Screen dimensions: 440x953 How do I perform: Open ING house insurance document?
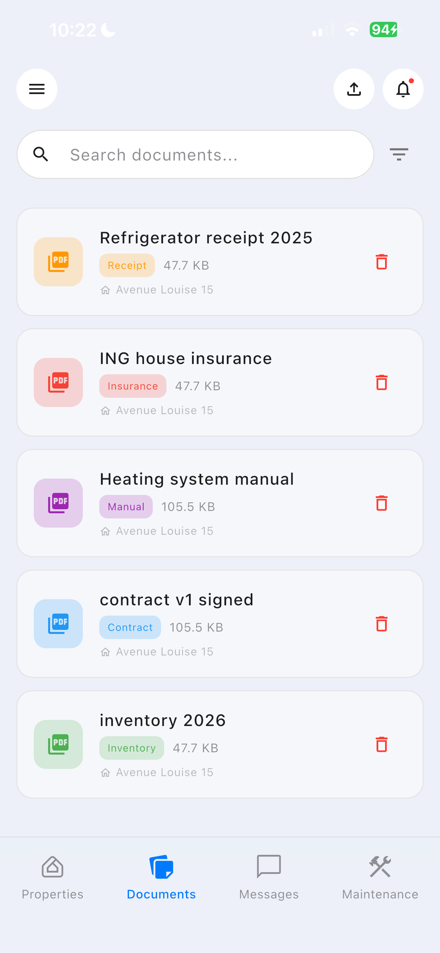[186, 359]
